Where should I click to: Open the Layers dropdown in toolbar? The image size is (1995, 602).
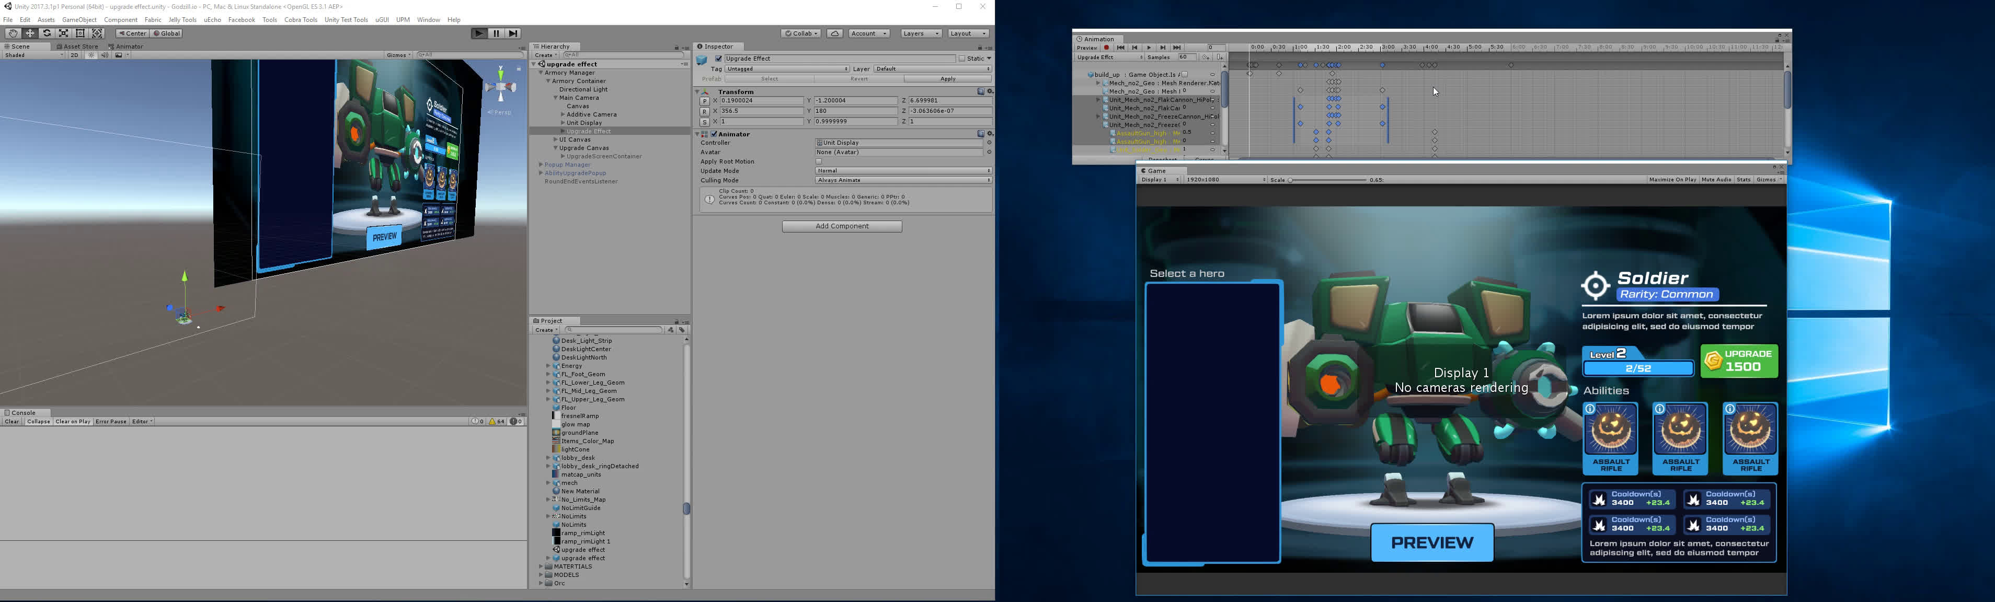921,33
